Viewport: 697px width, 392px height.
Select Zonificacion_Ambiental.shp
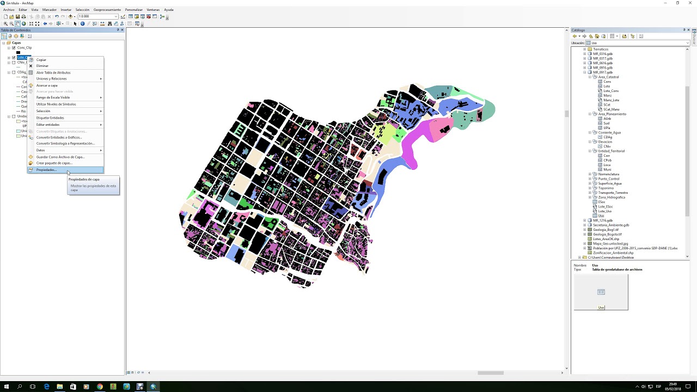[613, 253]
